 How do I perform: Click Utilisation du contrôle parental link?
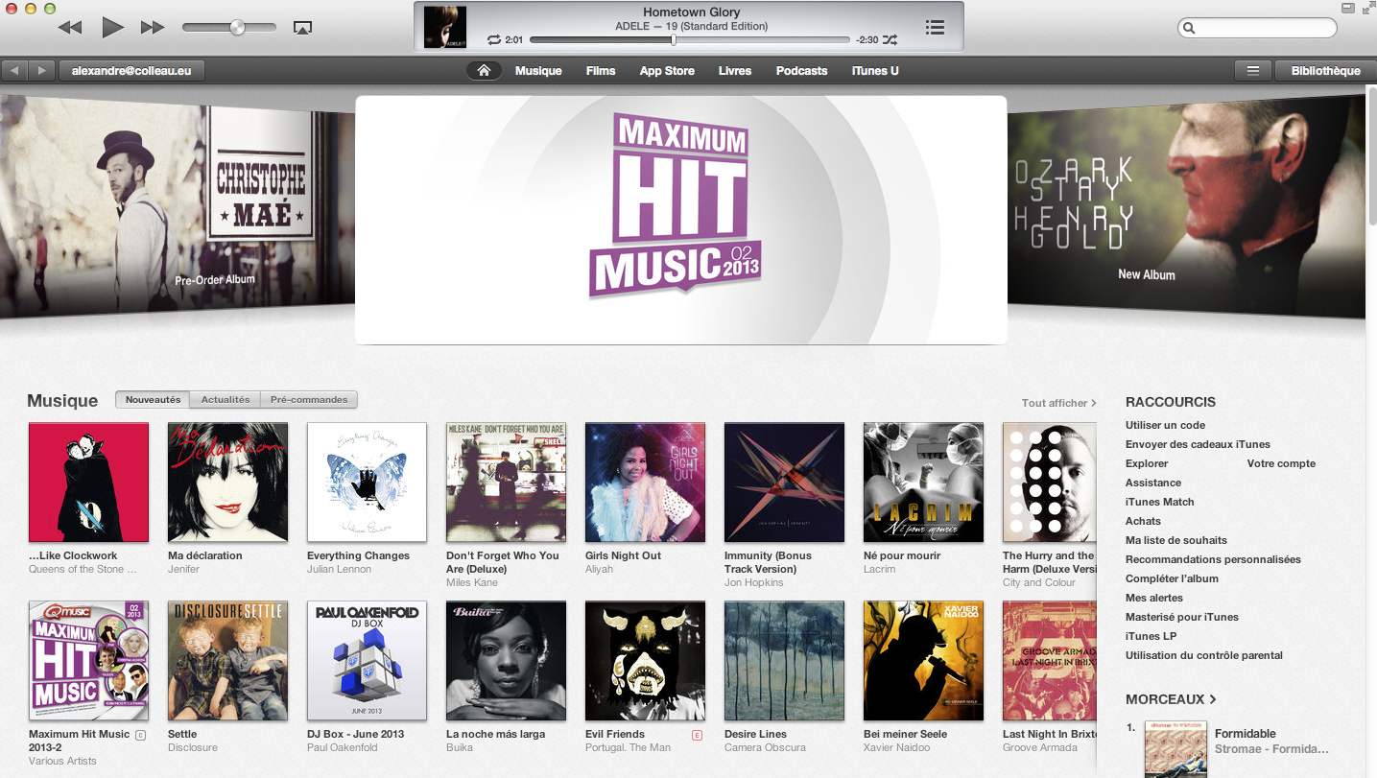pos(1204,655)
